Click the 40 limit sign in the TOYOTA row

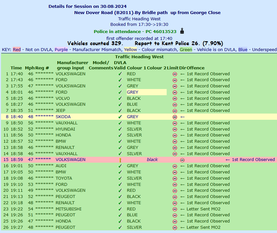[175, 179]
